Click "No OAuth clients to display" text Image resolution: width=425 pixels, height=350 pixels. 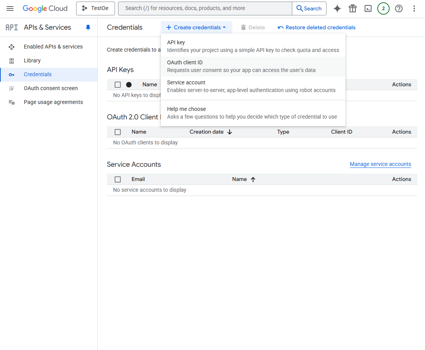tap(145, 143)
